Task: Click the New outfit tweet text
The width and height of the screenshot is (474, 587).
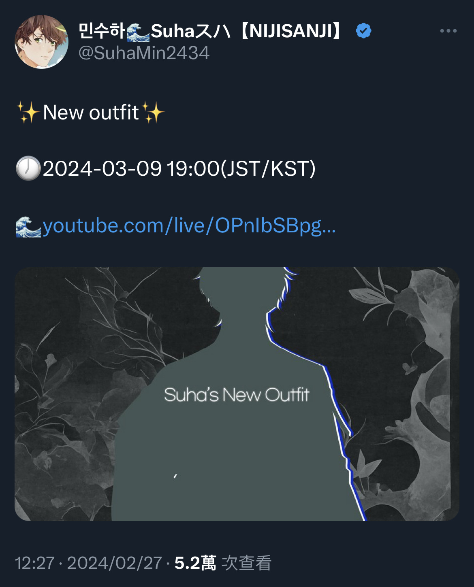Action: point(91,113)
